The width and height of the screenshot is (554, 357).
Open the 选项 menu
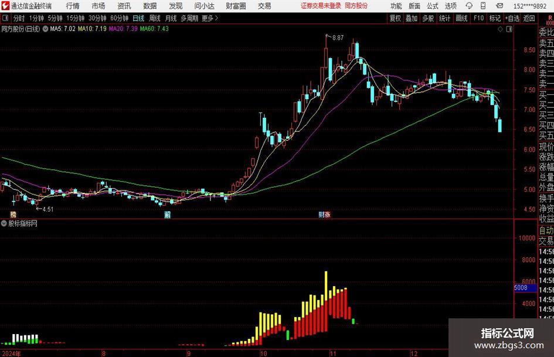(x=450, y=6)
